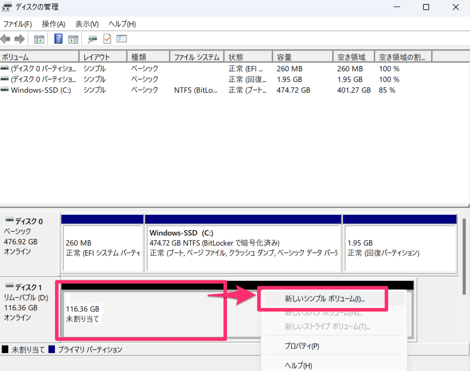Click the checkmark document toolbar icon
The height and width of the screenshot is (371, 470).
point(107,39)
